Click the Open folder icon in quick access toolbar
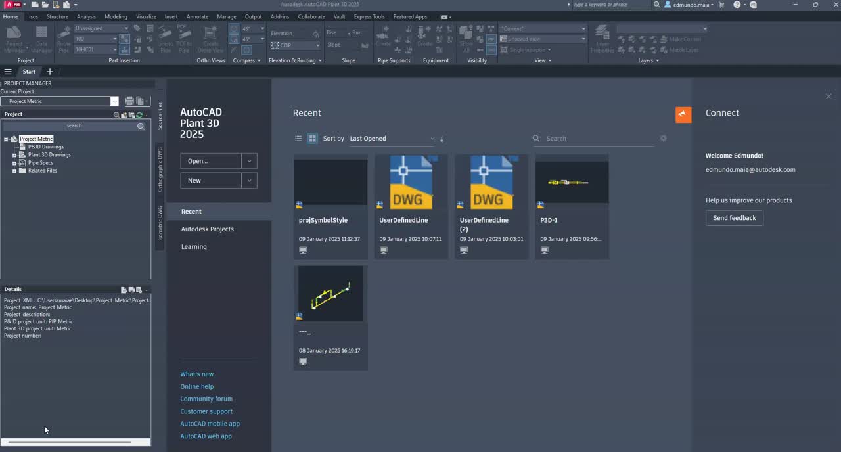The width and height of the screenshot is (841, 452). tap(47, 5)
